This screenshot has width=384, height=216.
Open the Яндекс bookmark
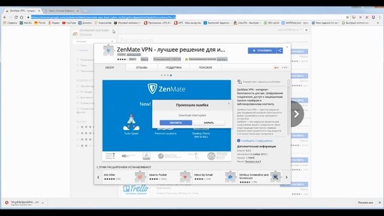[53, 23]
